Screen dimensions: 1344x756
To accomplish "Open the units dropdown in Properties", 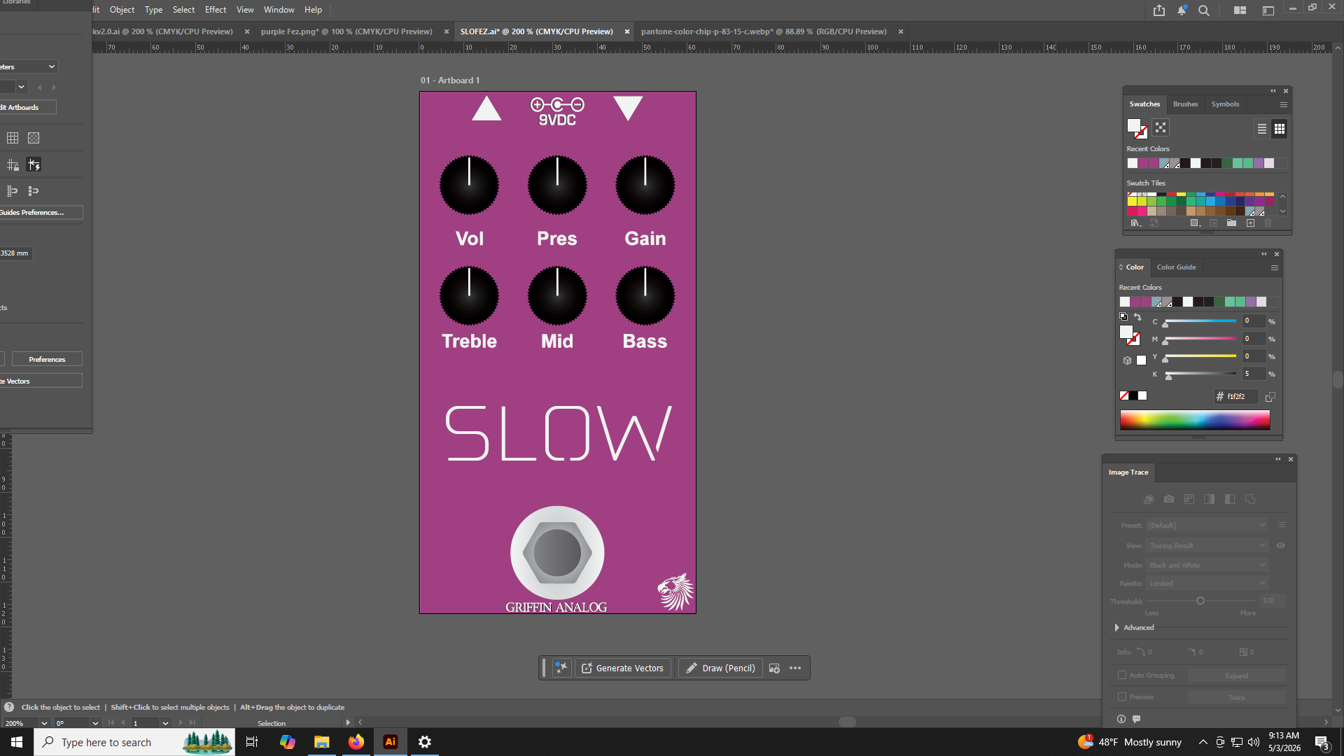I will point(28,66).
